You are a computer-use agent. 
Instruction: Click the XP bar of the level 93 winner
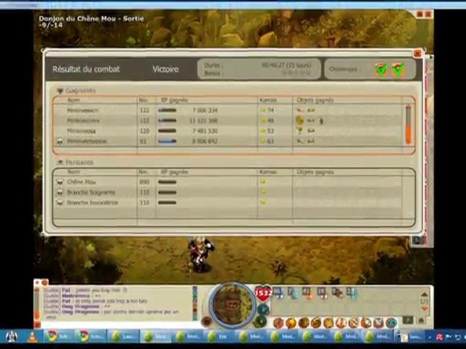pos(167,141)
